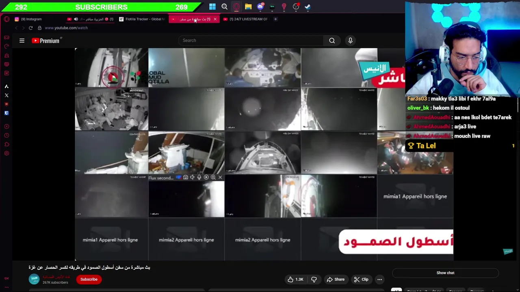This screenshot has height=292, width=520.
Task: Like the video with 1.3K likes
Action: [295, 279]
